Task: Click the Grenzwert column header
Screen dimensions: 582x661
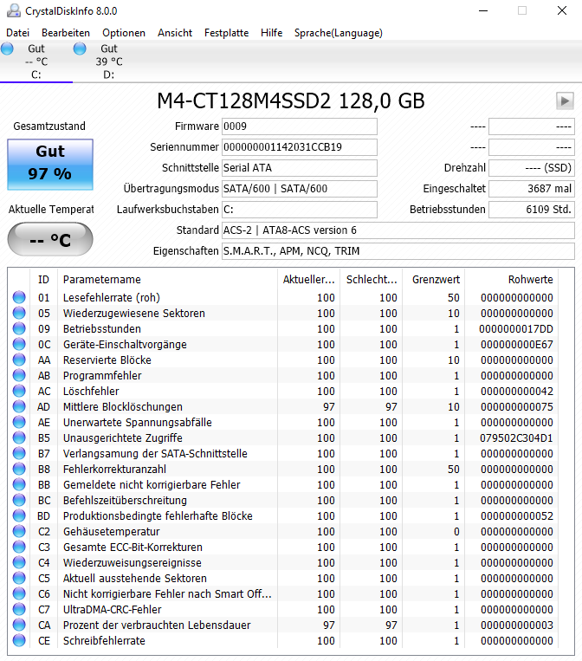Action: click(434, 280)
